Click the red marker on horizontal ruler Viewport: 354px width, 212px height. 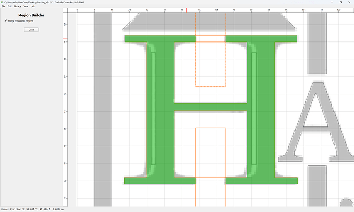186,10
